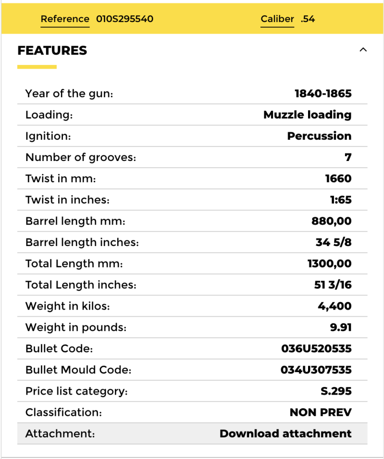Select reference code 010S295540
The image size is (384, 459).
(124, 19)
